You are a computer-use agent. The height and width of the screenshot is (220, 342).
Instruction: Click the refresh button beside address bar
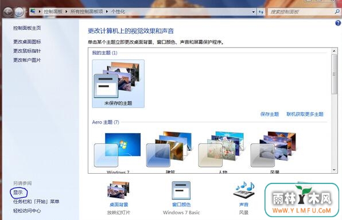click(x=261, y=12)
